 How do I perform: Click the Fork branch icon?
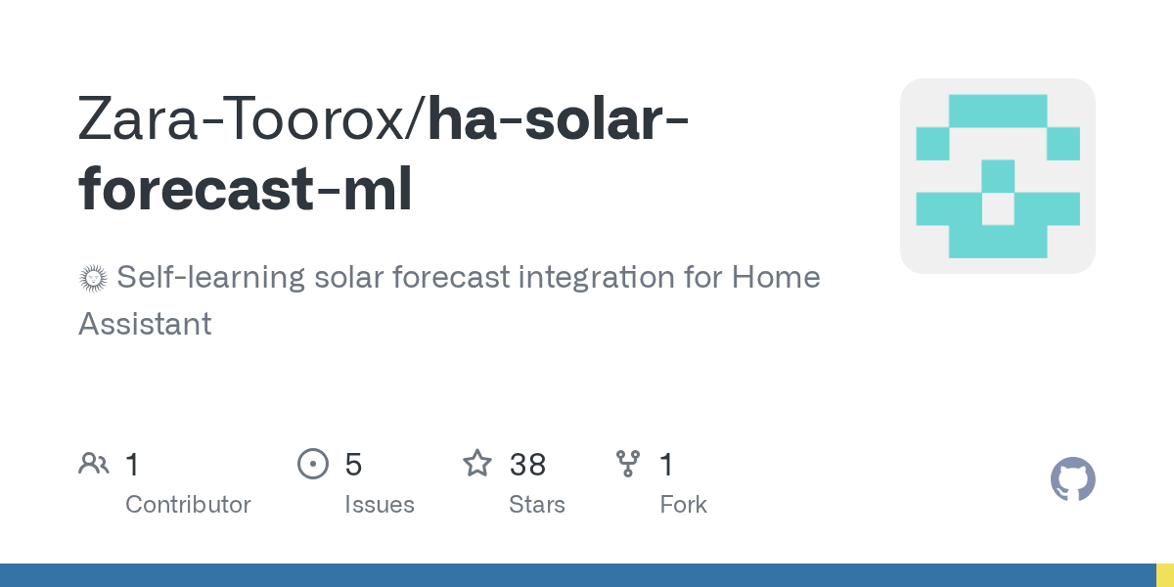[x=627, y=464]
